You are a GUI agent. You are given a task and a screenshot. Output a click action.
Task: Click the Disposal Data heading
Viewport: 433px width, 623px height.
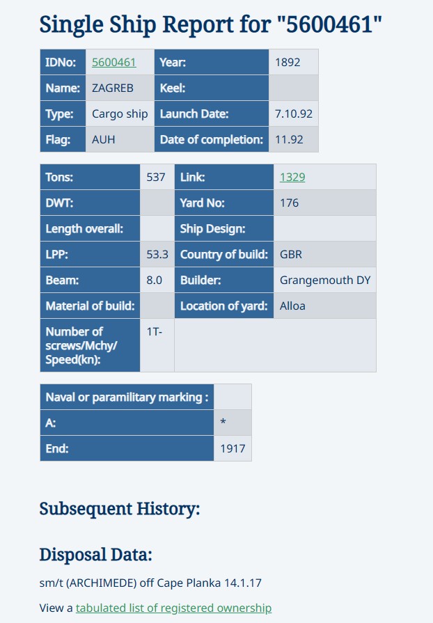click(95, 555)
